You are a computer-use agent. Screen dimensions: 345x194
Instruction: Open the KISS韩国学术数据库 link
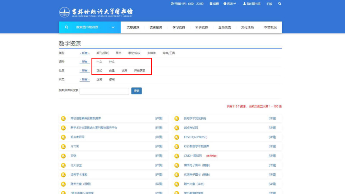click(x=197, y=147)
